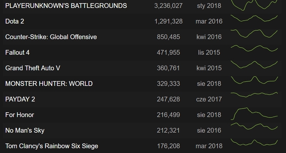Open the MONSTER HUNTER: WORLD link
Viewport: 286px width, 153px height.
point(49,84)
